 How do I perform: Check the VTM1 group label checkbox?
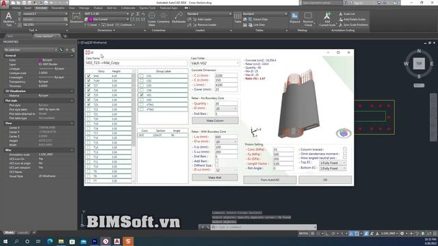tap(142, 105)
